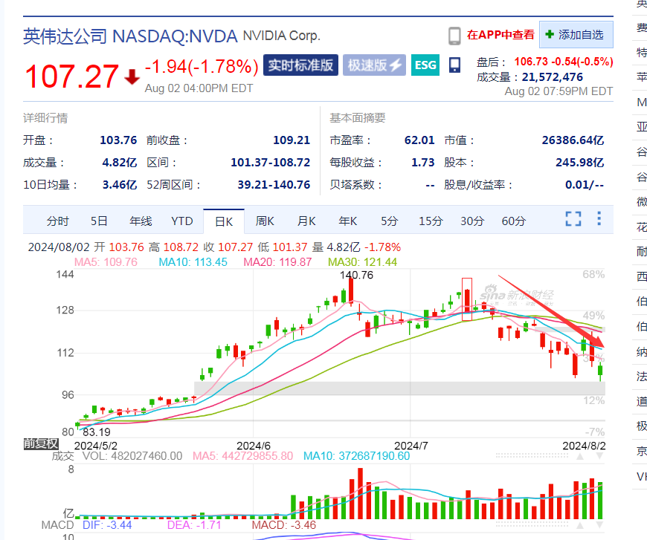Click the after-hours price 106.73
The image size is (647, 540).
[x=531, y=62]
